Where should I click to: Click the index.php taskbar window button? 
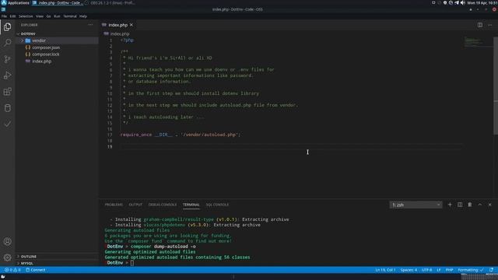point(58,3)
